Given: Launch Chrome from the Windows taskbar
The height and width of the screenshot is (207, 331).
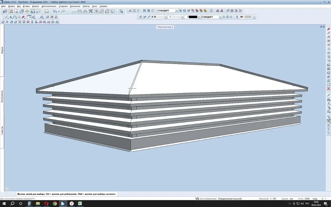Looking at the screenshot, I should coord(55,204).
